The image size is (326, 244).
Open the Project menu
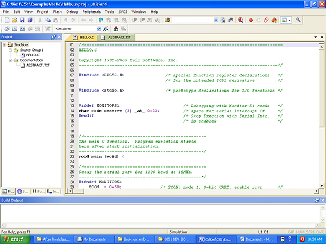42,12
